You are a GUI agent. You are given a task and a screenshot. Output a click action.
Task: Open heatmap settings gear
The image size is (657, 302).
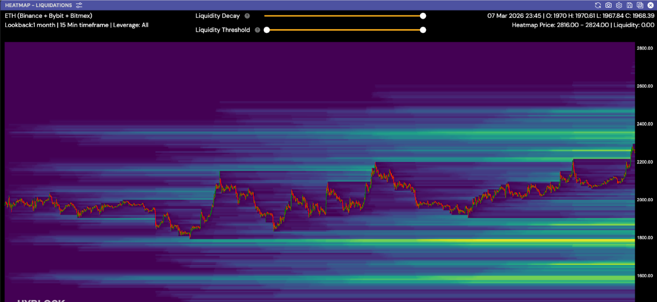pyautogui.click(x=619, y=5)
